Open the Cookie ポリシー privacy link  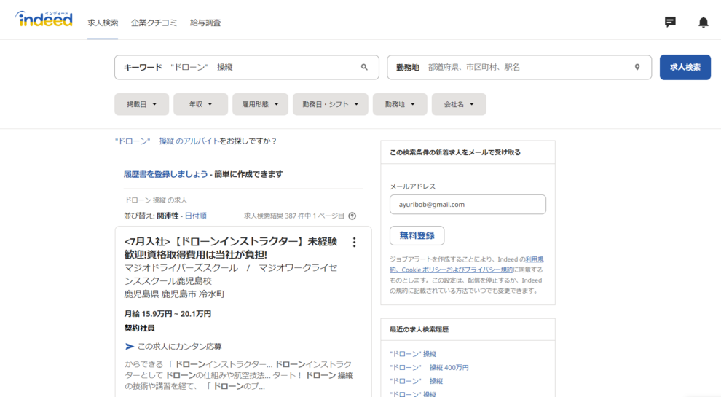pyautogui.click(x=451, y=270)
